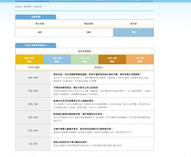Click the green 470~725 color swatch
Image resolution: width=191 pixels, height=157 pixels.
[85, 60]
